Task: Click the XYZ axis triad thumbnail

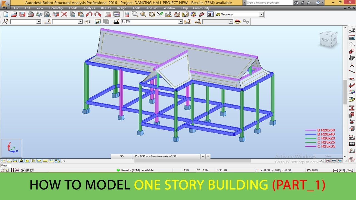Action: [11, 148]
